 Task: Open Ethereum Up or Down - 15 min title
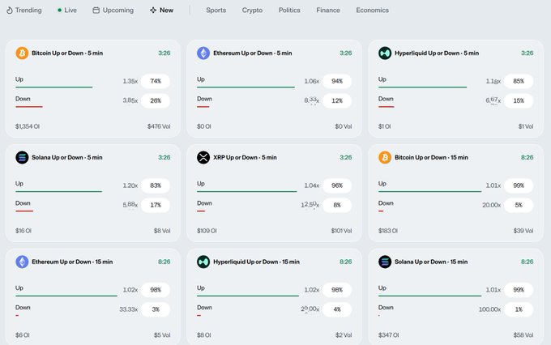pos(72,262)
